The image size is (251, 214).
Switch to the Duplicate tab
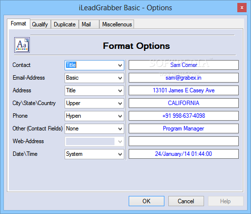click(65, 24)
